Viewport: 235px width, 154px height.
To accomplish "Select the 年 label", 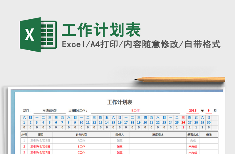I will click(x=202, y=111).
